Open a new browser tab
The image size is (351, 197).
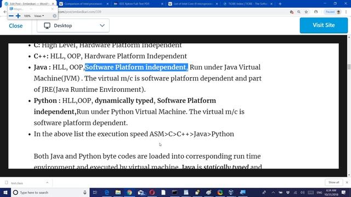(x=280, y=4)
